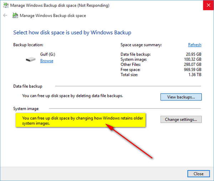This screenshot has width=214, height=181.
Task: Open View backups... button
Action: click(x=181, y=97)
